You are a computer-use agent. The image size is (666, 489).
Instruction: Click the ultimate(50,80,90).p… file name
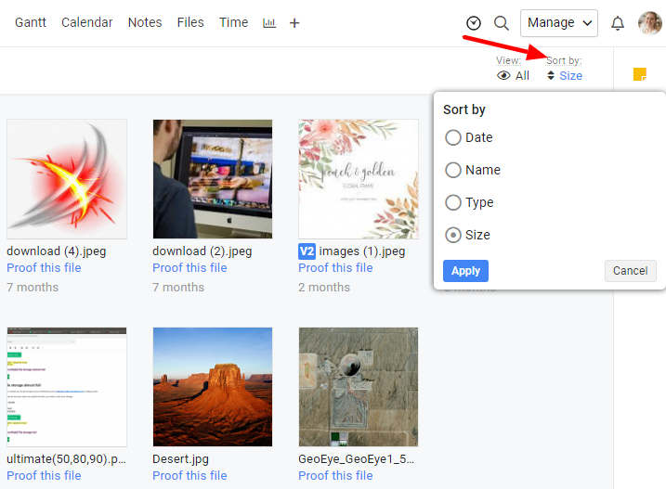coord(66,459)
